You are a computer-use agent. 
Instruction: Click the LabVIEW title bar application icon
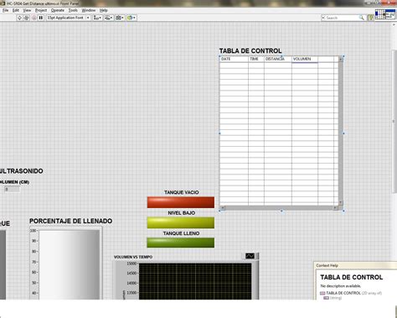point(3,3)
